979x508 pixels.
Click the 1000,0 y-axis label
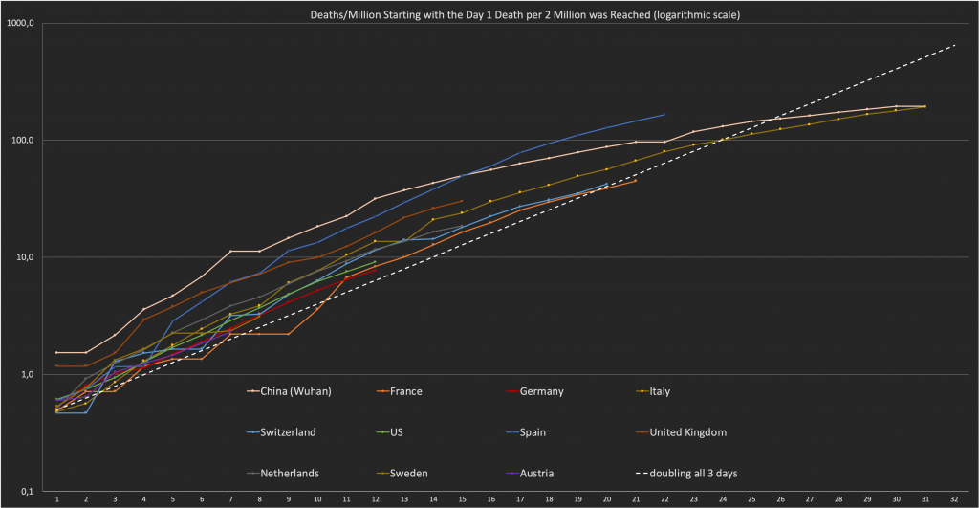(21, 23)
